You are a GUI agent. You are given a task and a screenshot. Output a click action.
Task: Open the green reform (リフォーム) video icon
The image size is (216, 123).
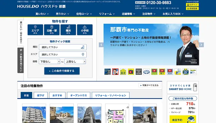[154, 72]
